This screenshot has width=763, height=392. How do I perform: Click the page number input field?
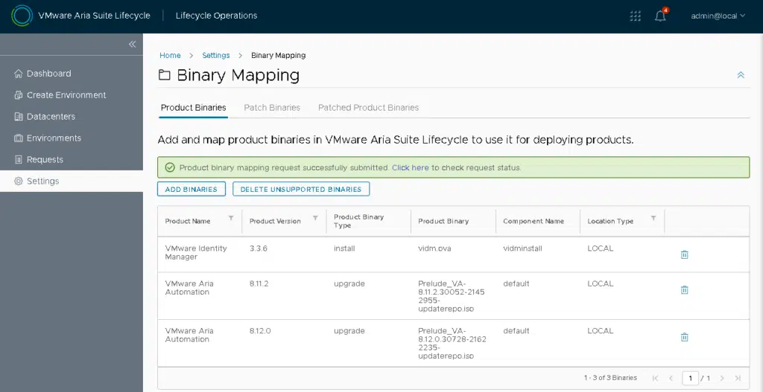pos(690,378)
